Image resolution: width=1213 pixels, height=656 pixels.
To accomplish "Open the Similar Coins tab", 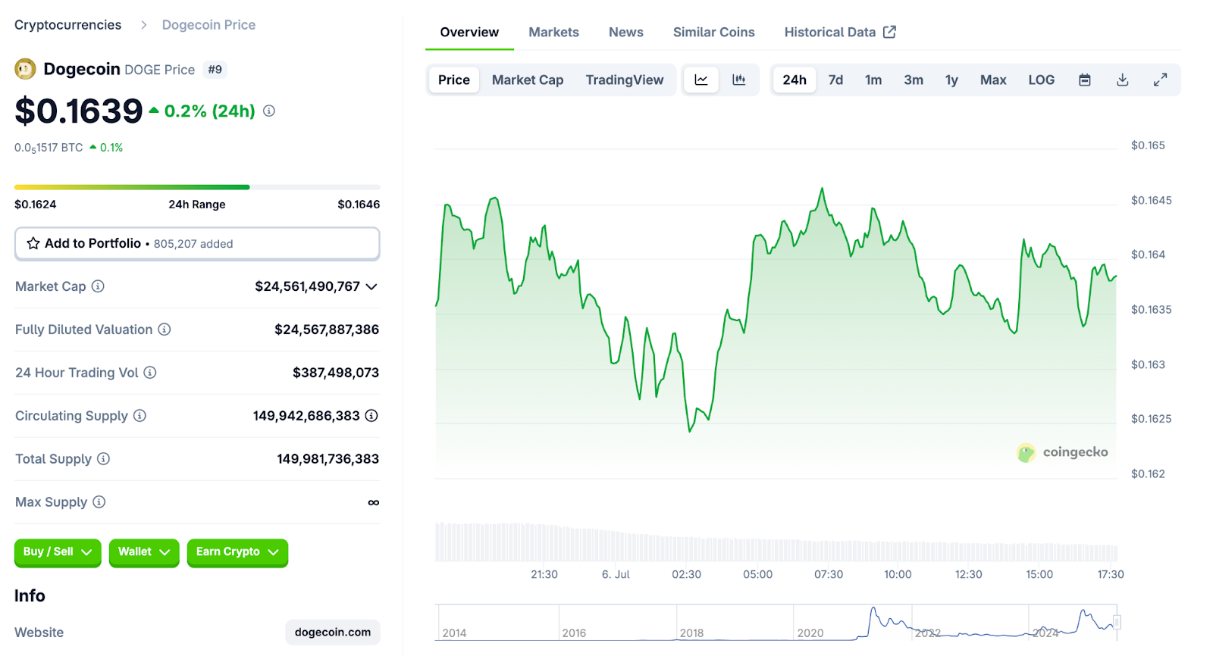I will click(x=713, y=32).
